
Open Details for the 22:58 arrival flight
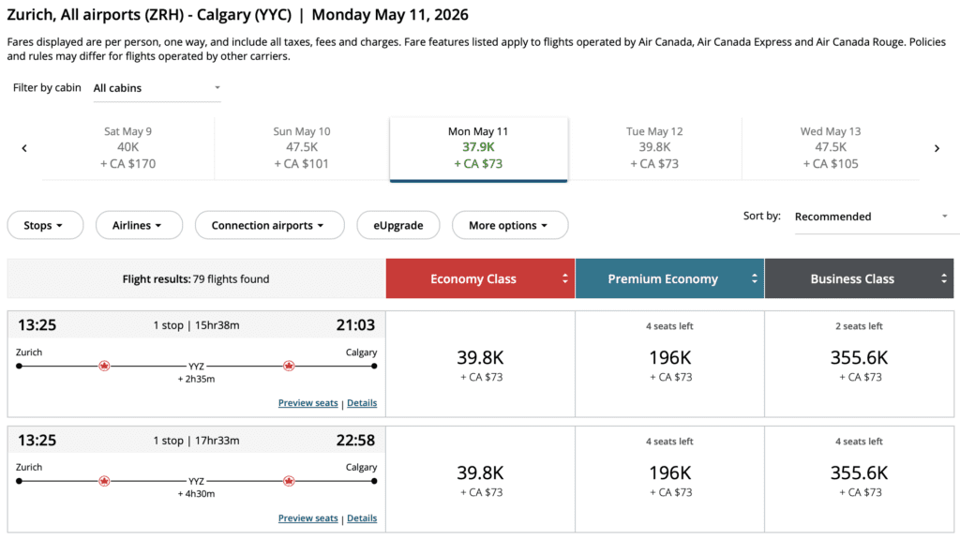click(362, 518)
